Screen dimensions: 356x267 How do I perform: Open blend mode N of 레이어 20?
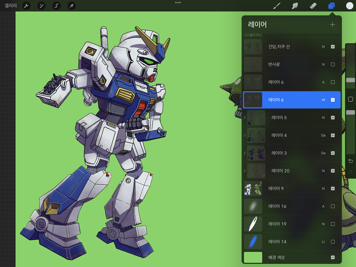[x=323, y=170]
